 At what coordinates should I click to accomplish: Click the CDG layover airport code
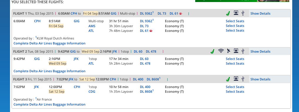[92, 92]
